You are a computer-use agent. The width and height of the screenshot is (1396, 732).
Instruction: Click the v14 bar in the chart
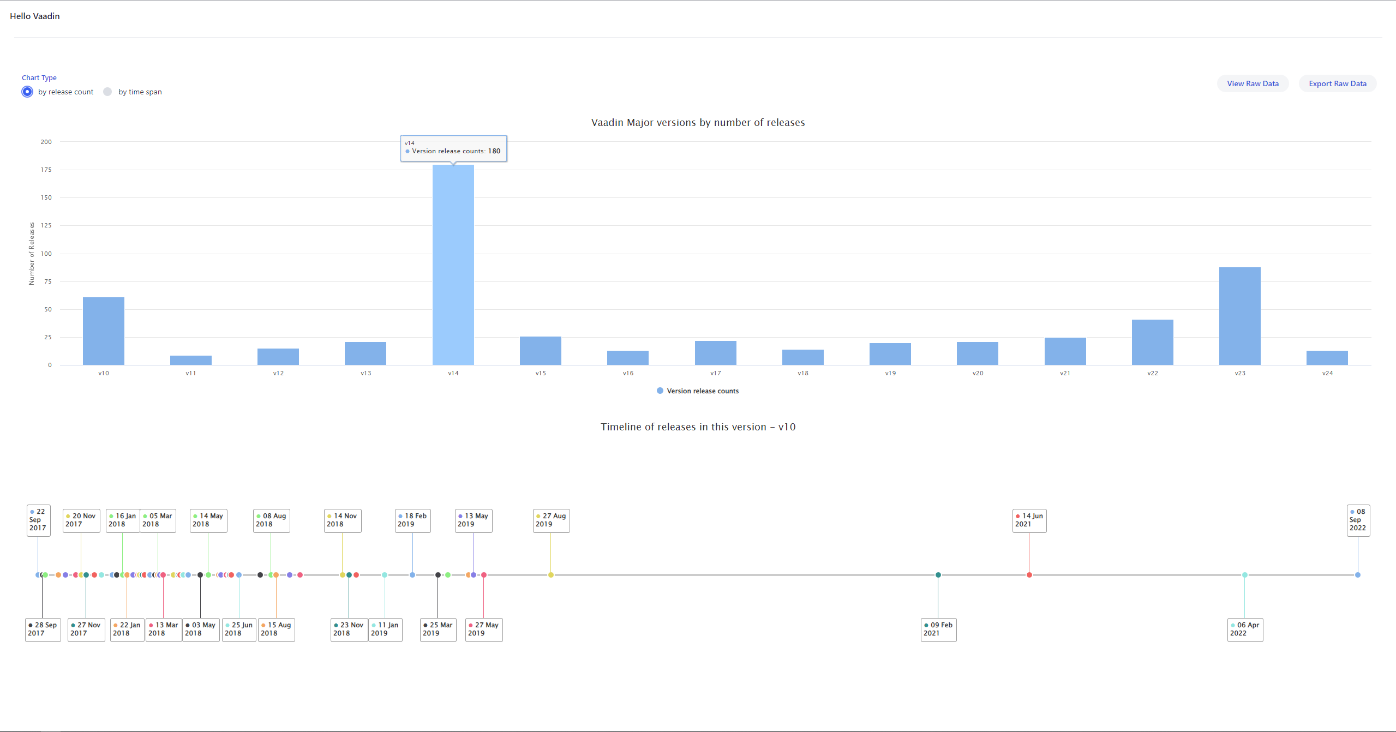453,265
